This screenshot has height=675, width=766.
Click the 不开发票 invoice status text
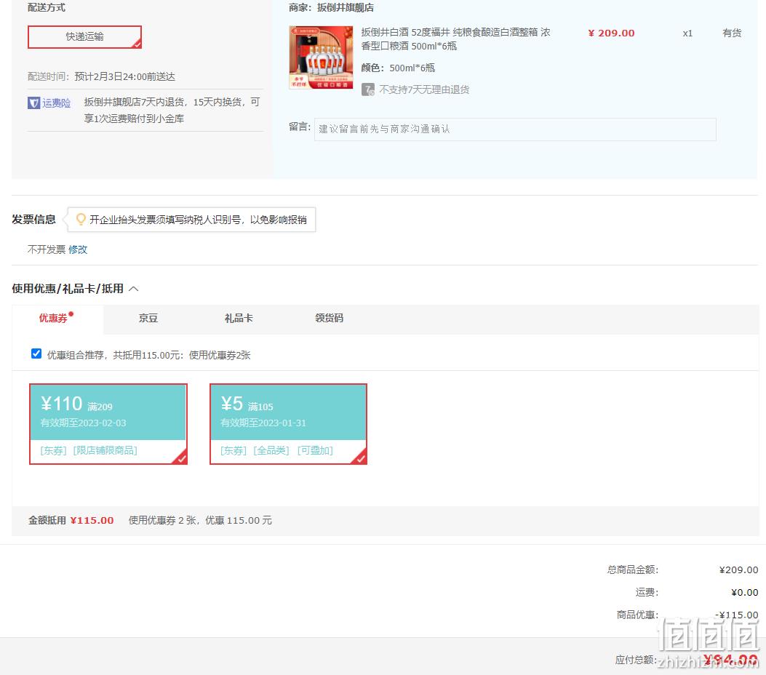47,249
